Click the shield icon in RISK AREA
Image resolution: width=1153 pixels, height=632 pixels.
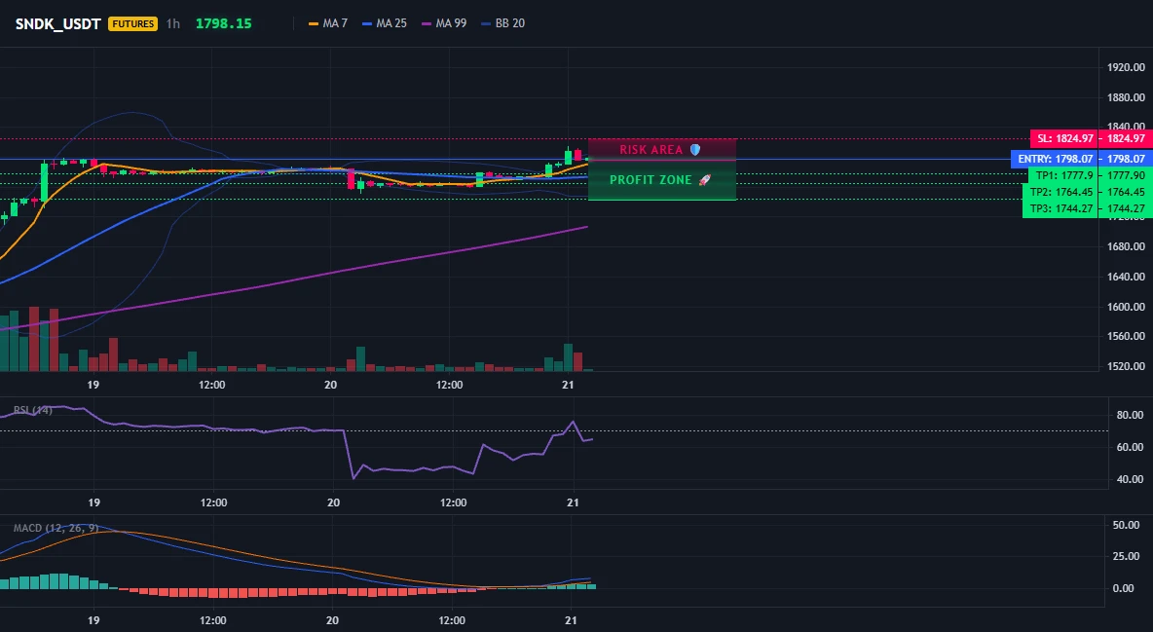[x=695, y=149]
